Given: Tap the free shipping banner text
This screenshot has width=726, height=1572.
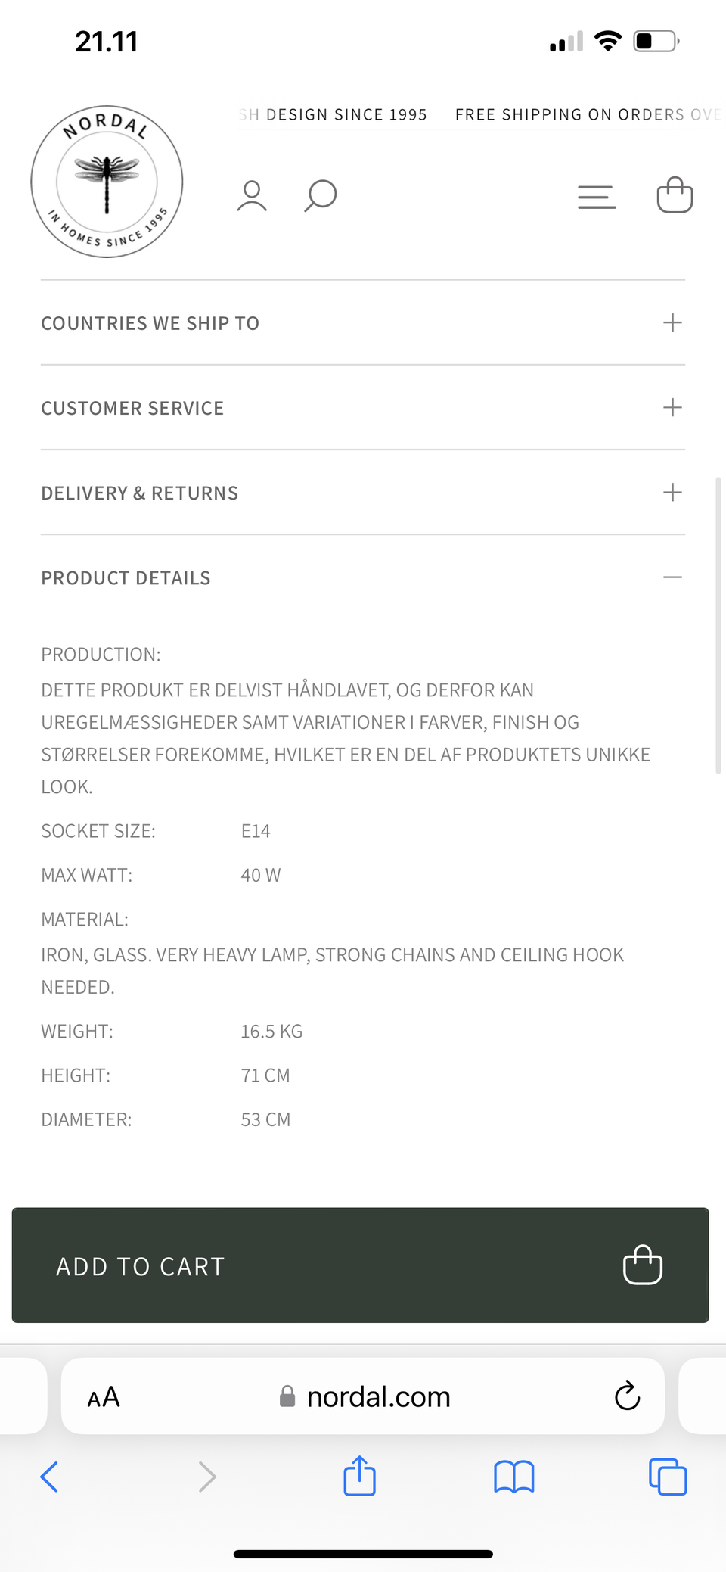Looking at the screenshot, I should (587, 114).
